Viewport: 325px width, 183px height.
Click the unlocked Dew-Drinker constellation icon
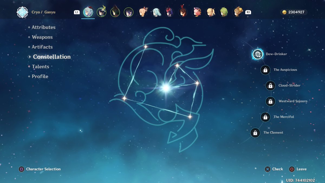click(258, 54)
